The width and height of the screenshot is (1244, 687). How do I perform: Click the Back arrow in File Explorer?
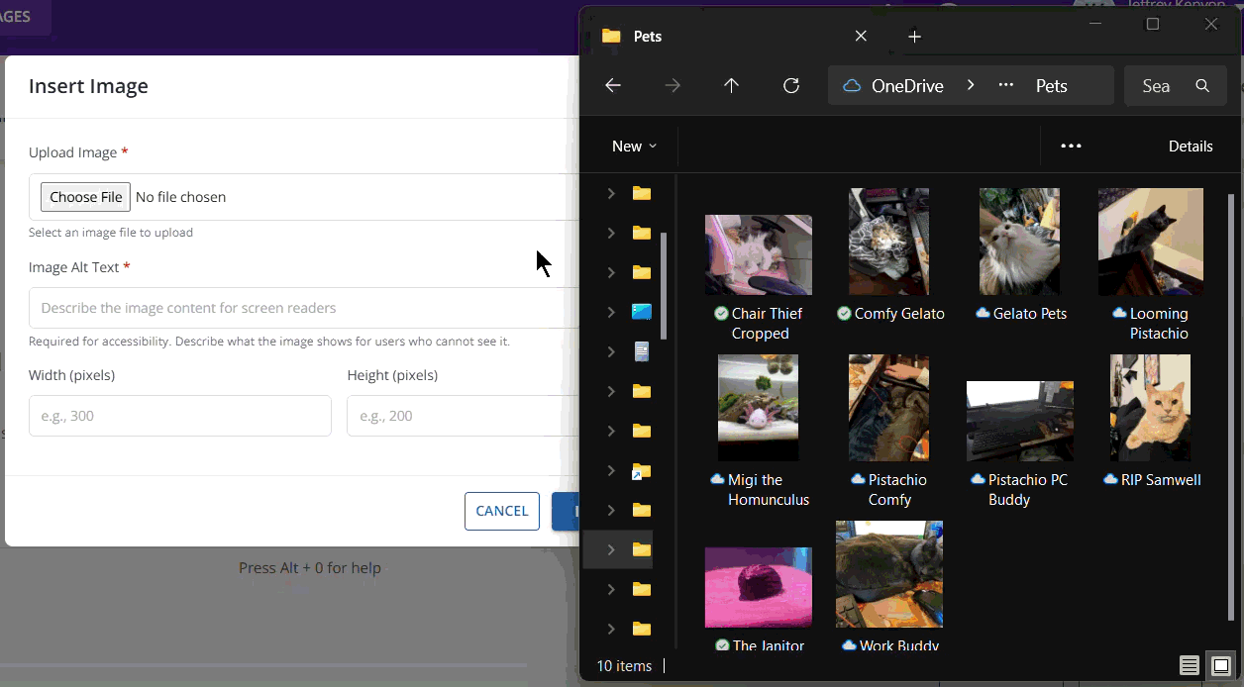(x=613, y=86)
